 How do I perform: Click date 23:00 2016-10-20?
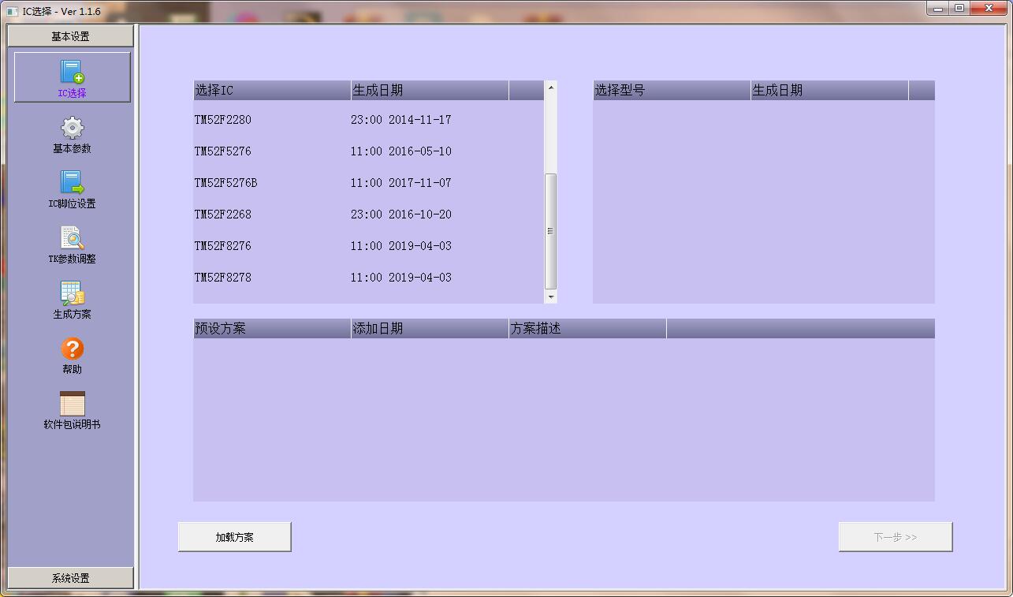401,215
